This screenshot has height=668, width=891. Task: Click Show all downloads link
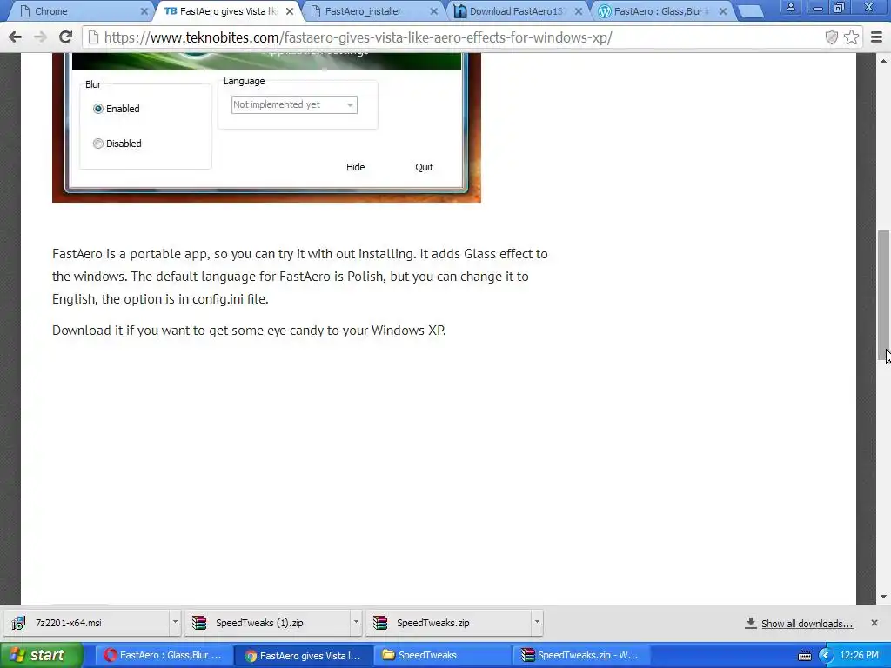pyautogui.click(x=807, y=624)
